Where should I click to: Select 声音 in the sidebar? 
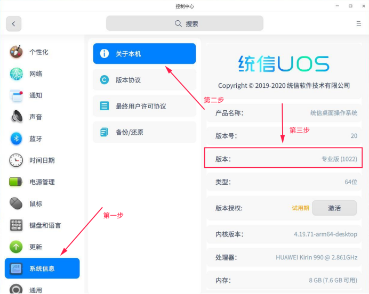click(42, 117)
